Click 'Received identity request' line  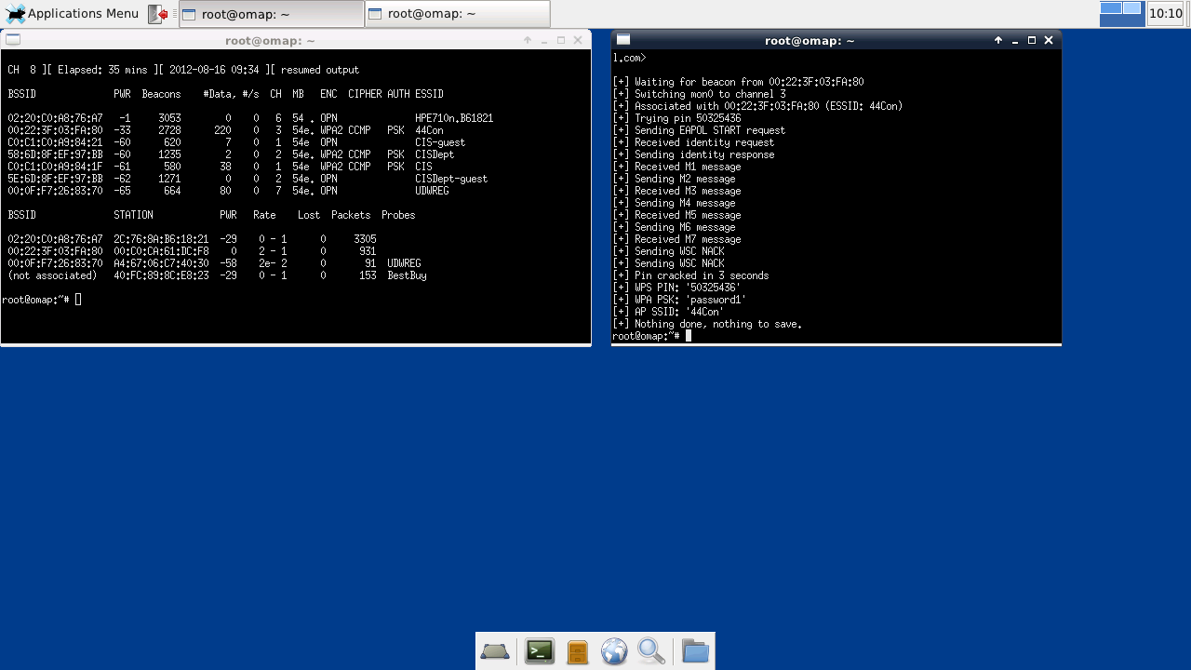point(693,142)
